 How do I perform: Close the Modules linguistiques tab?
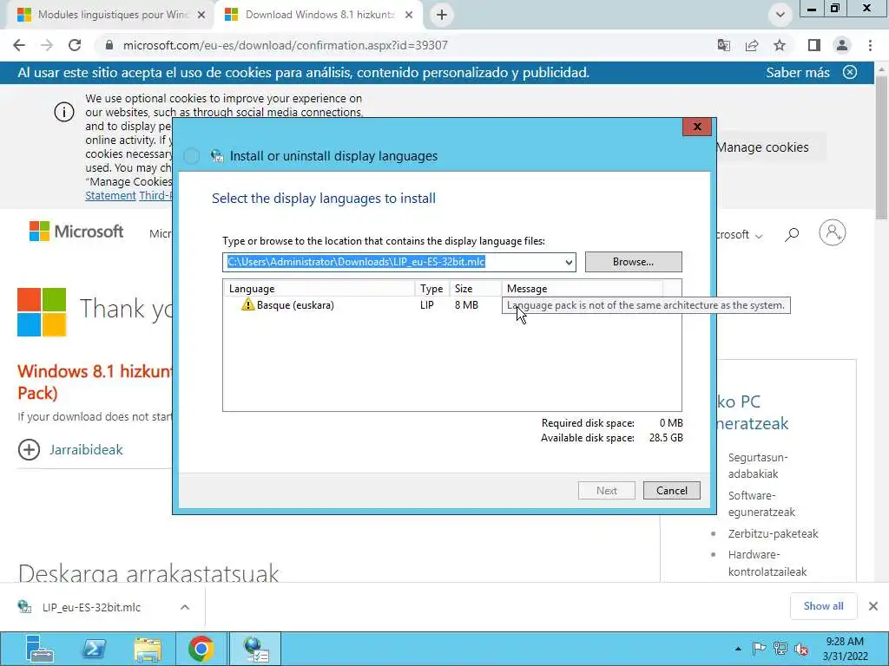coord(201,16)
